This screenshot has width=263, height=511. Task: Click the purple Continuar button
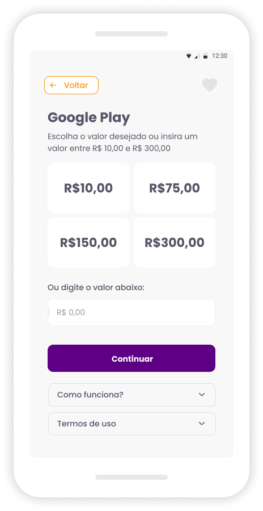[x=131, y=358]
